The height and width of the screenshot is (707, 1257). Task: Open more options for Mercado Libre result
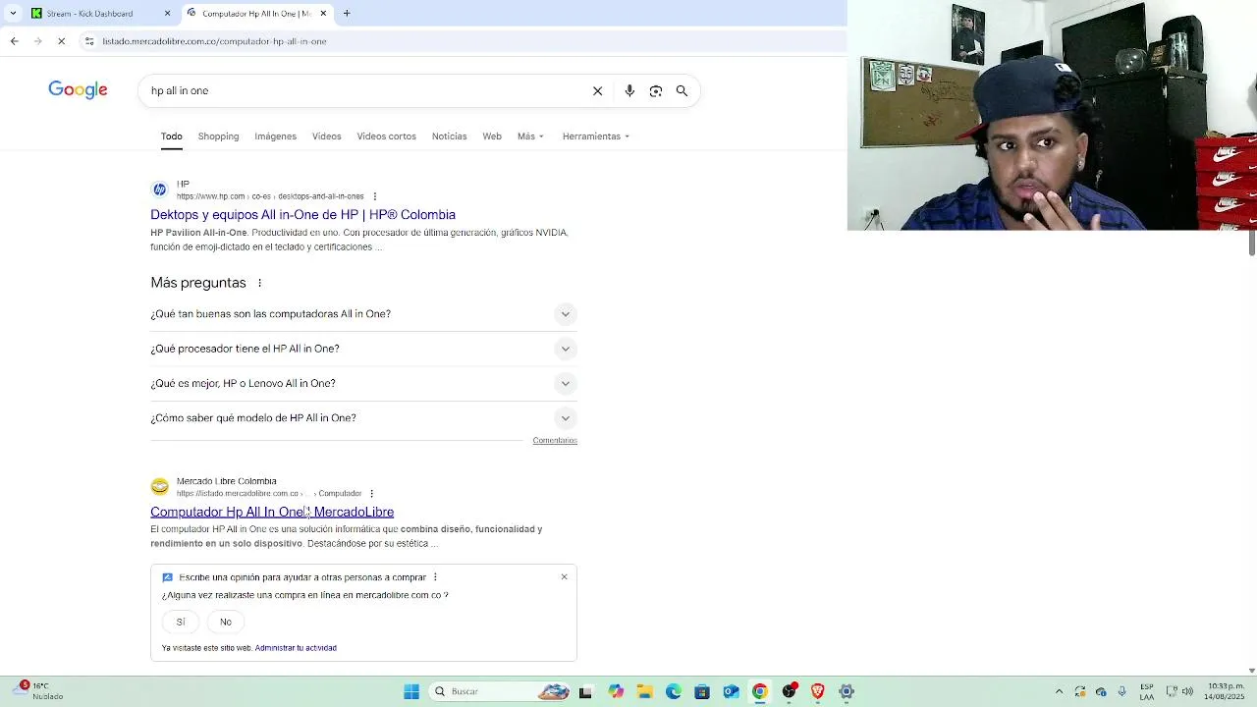371,493
